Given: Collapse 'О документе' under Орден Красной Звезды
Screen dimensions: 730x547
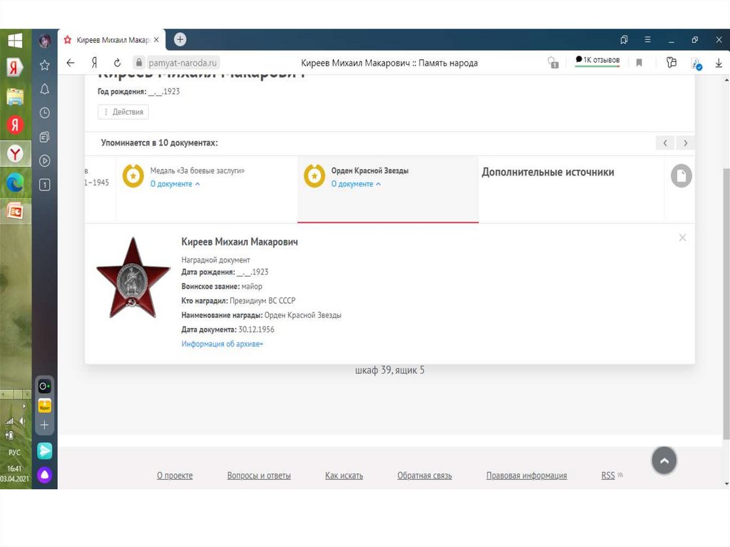Looking at the screenshot, I should coord(355,184).
